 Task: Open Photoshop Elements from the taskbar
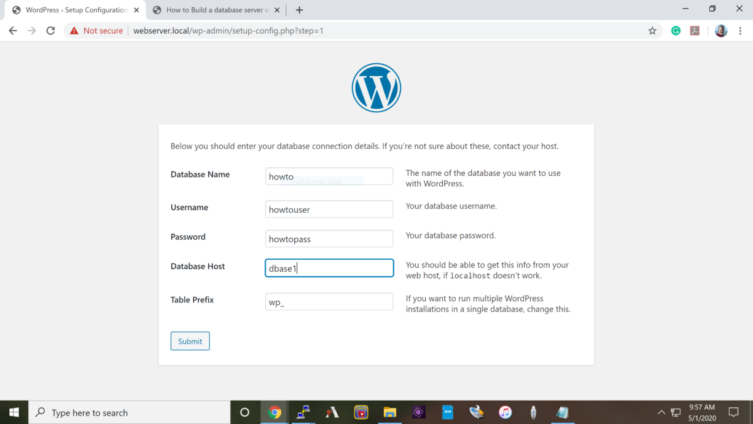(x=418, y=412)
